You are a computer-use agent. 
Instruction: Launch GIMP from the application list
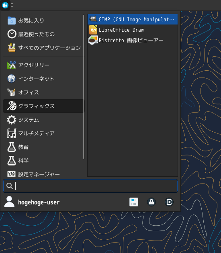click(133, 19)
